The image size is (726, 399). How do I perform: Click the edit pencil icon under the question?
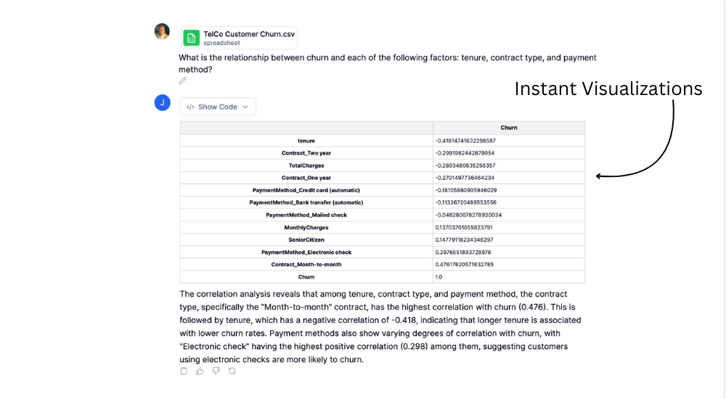(x=183, y=81)
